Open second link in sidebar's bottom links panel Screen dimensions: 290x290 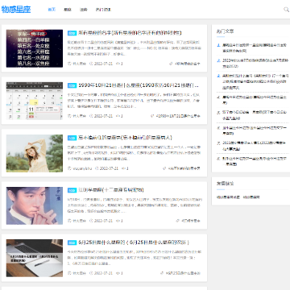(x=251, y=197)
